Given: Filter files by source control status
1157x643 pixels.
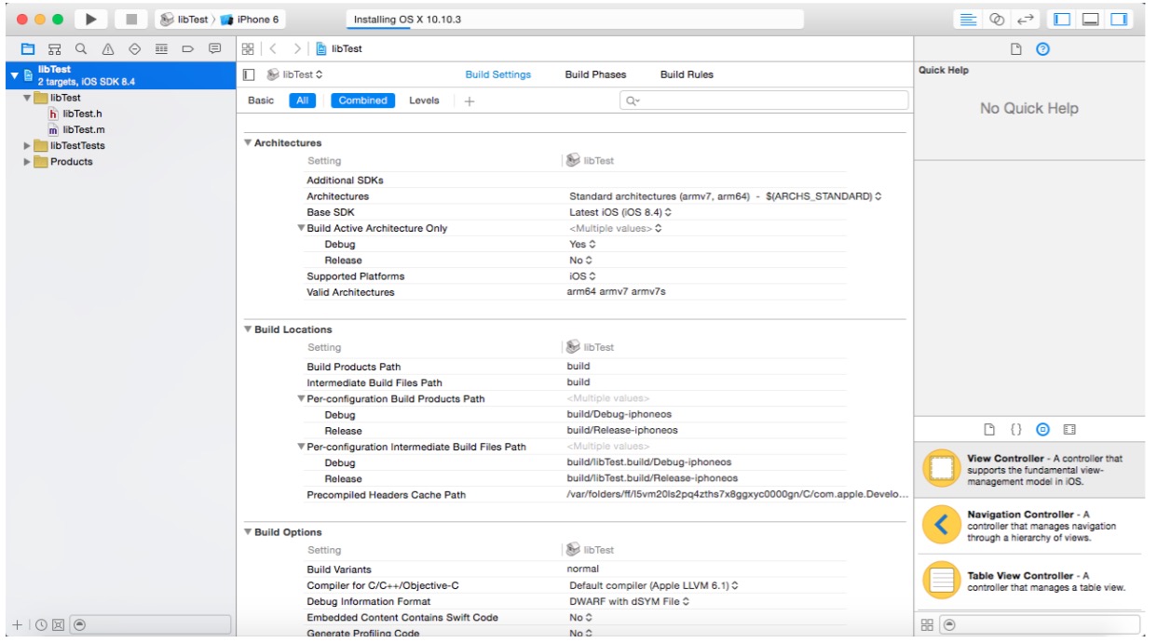Looking at the screenshot, I should 59,625.
